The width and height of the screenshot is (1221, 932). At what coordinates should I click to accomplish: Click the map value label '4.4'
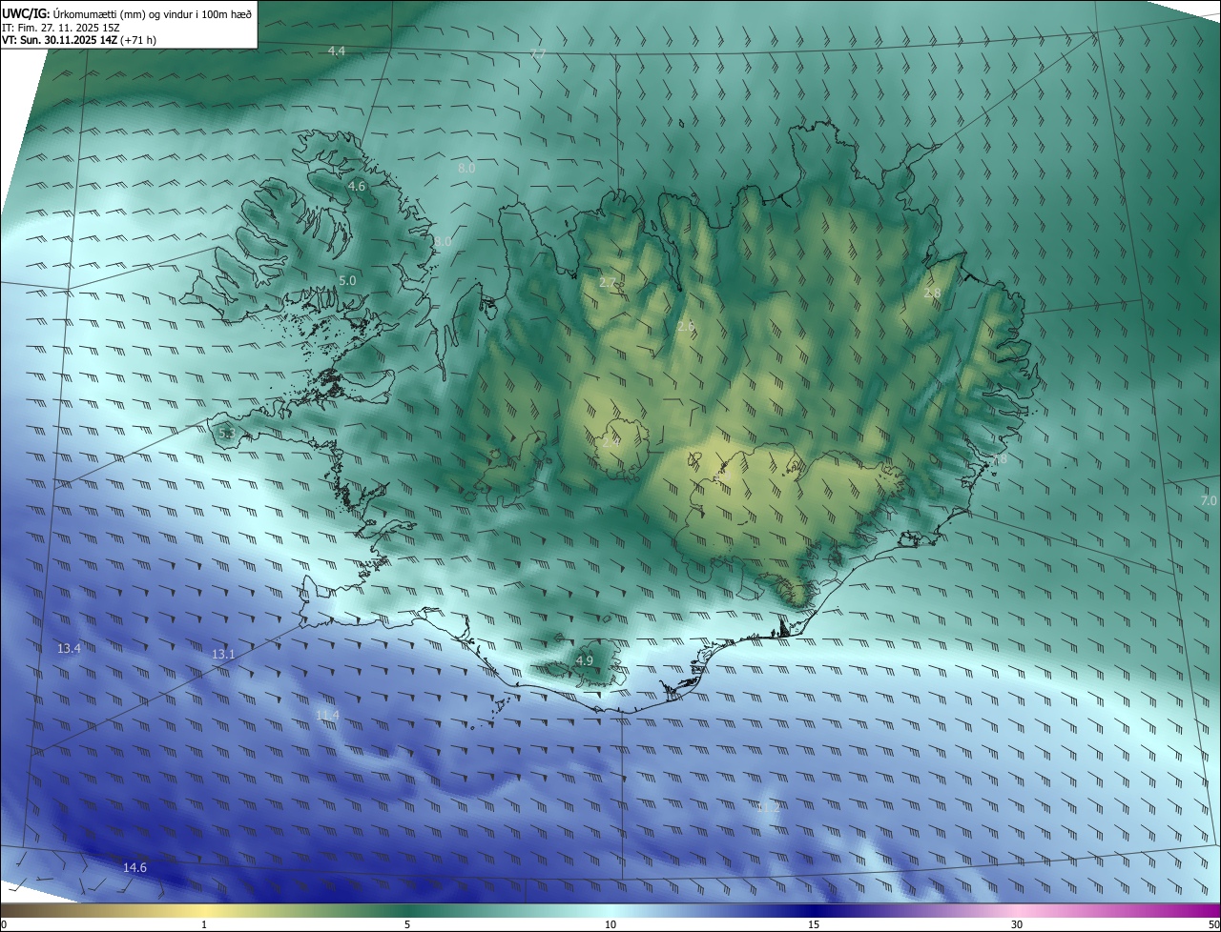(x=337, y=51)
